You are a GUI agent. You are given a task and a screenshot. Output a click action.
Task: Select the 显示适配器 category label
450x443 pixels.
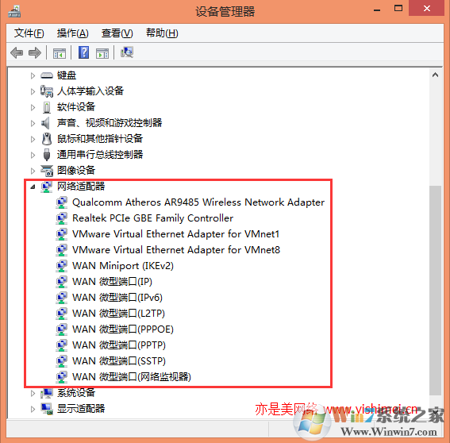click(x=81, y=409)
